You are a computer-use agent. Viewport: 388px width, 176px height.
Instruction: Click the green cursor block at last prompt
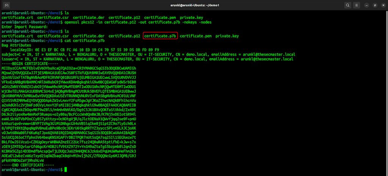click(66, 170)
